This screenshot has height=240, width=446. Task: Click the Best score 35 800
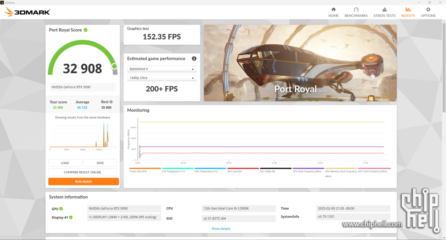pos(107,108)
